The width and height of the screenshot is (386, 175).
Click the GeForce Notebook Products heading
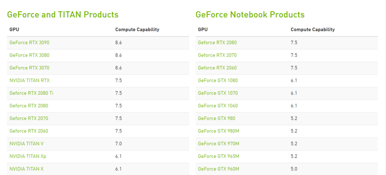coord(250,15)
